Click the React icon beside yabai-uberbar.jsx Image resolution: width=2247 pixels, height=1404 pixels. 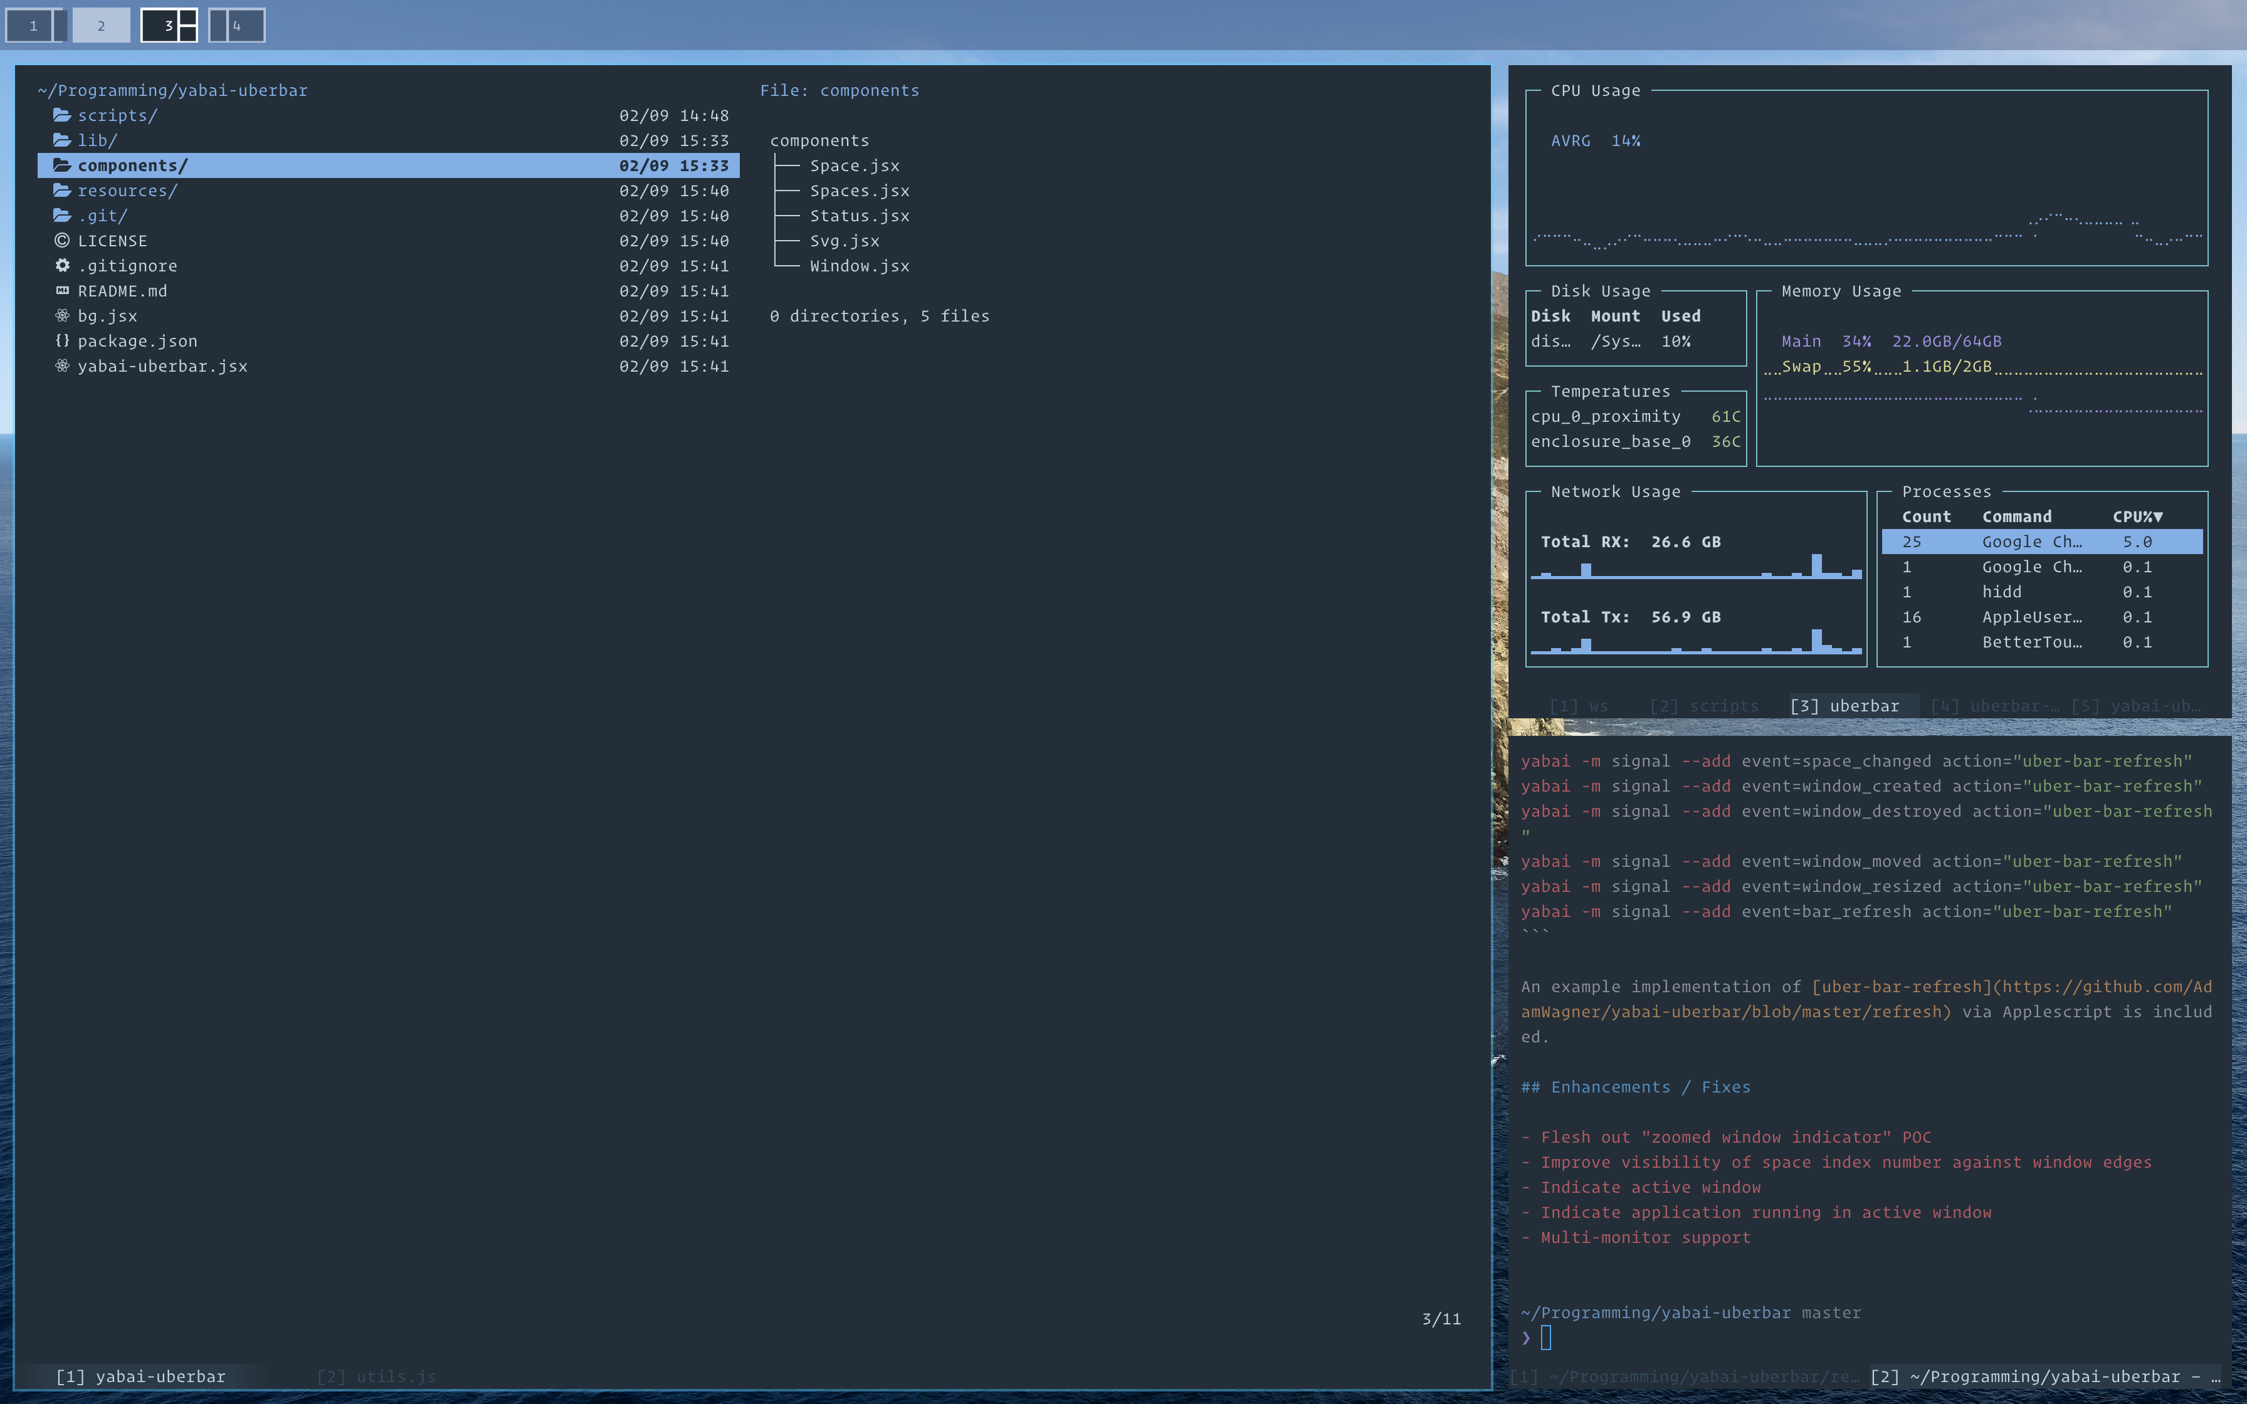[62, 366]
